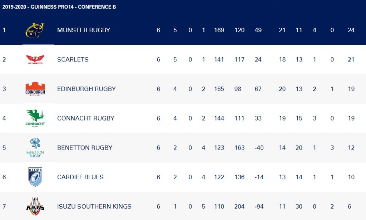366x220 pixels.
Task: Click the Conference B table heading
Action: pos(59,7)
